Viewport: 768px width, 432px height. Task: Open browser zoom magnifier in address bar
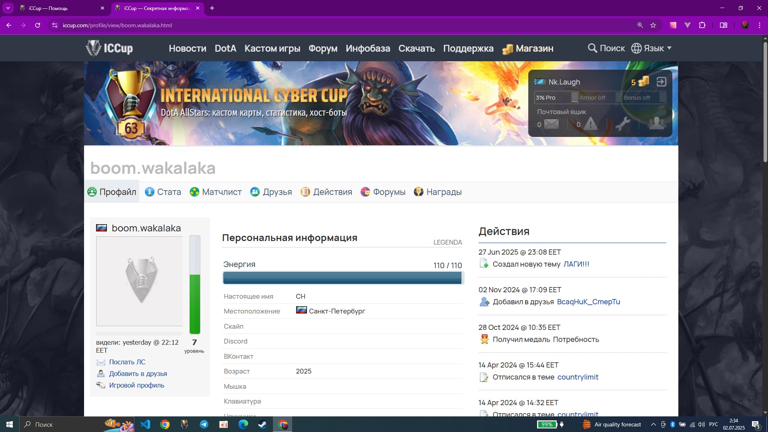(x=640, y=25)
